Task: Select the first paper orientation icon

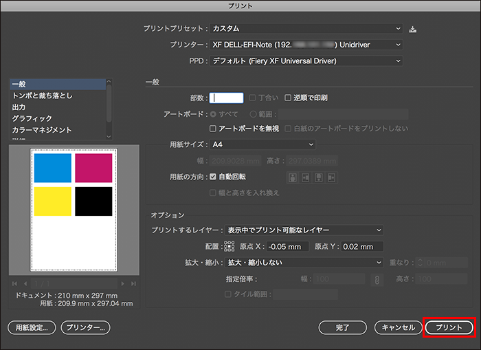Action: point(293,177)
